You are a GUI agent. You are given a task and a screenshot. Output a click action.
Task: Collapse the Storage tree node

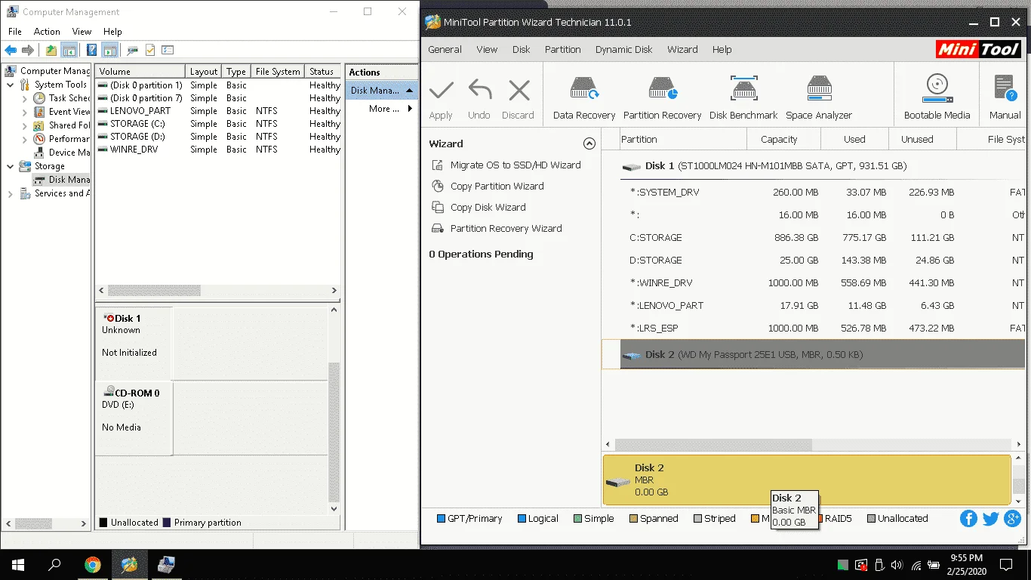[x=11, y=166]
